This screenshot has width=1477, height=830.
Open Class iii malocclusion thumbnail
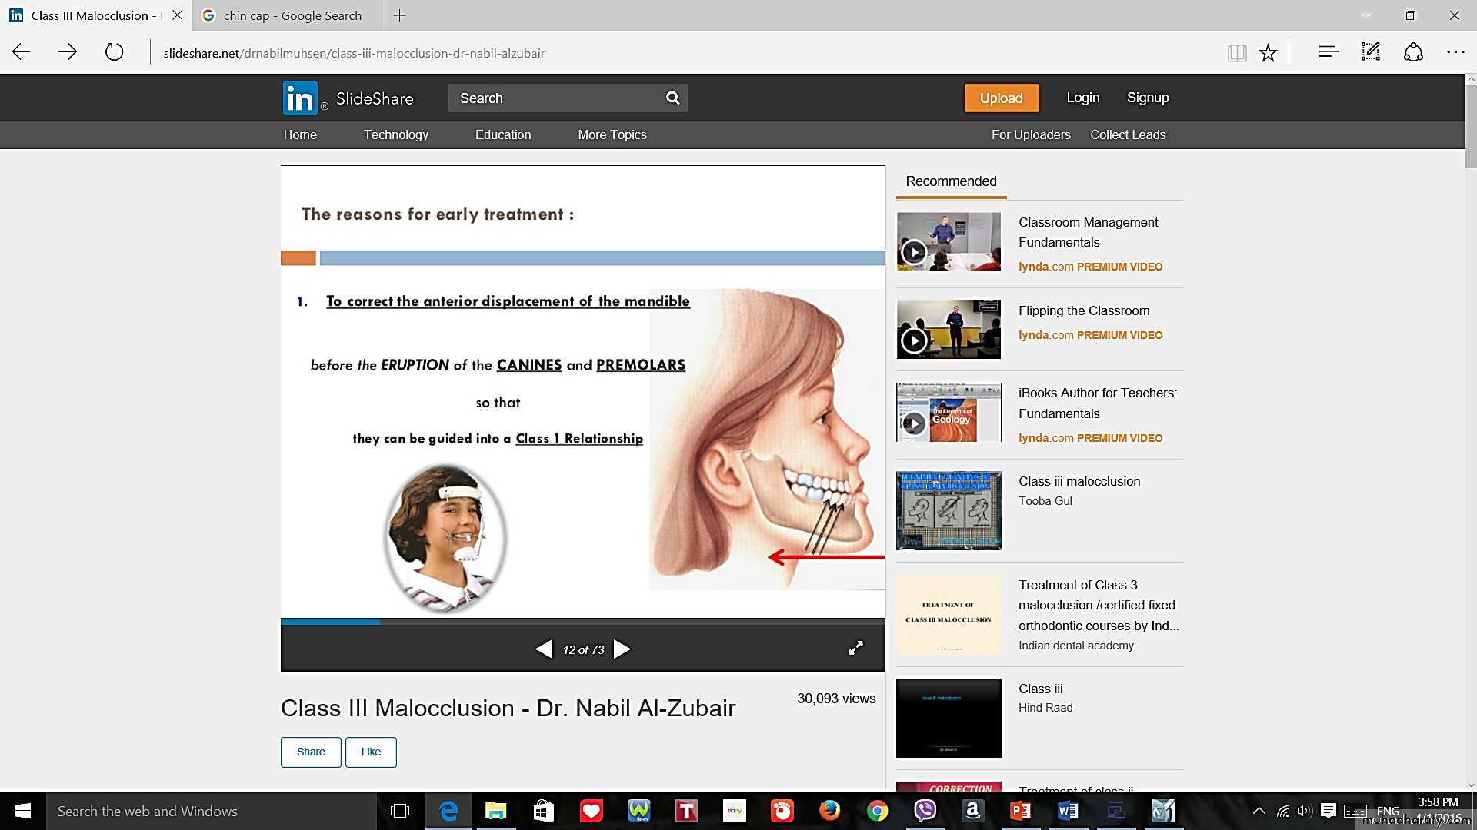coord(949,510)
